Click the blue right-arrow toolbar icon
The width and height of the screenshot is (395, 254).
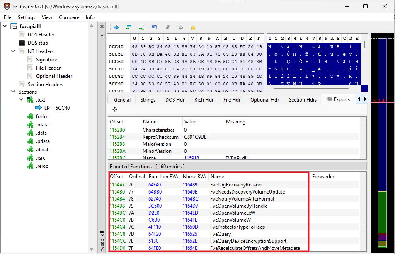pos(116,27)
